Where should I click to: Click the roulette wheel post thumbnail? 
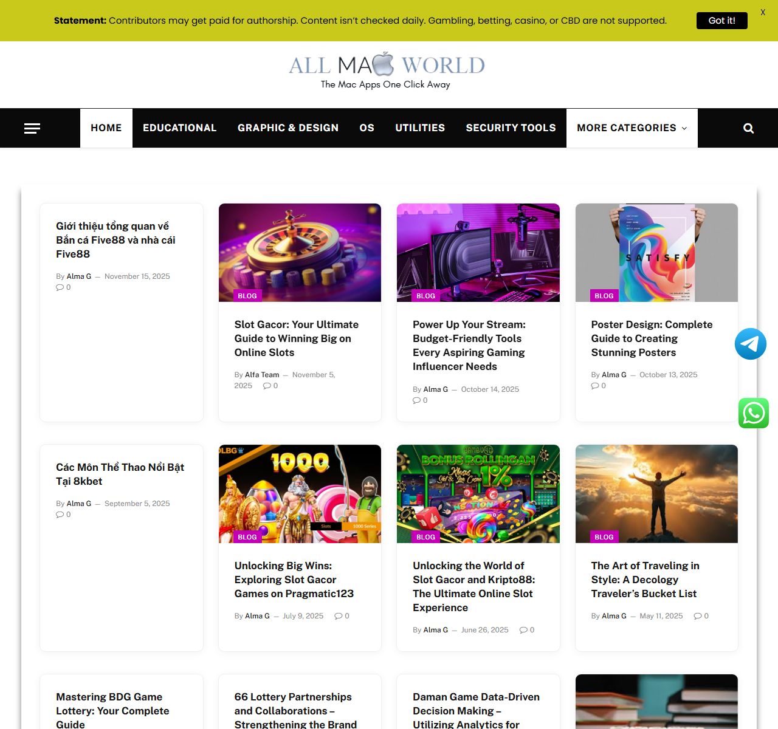click(300, 252)
